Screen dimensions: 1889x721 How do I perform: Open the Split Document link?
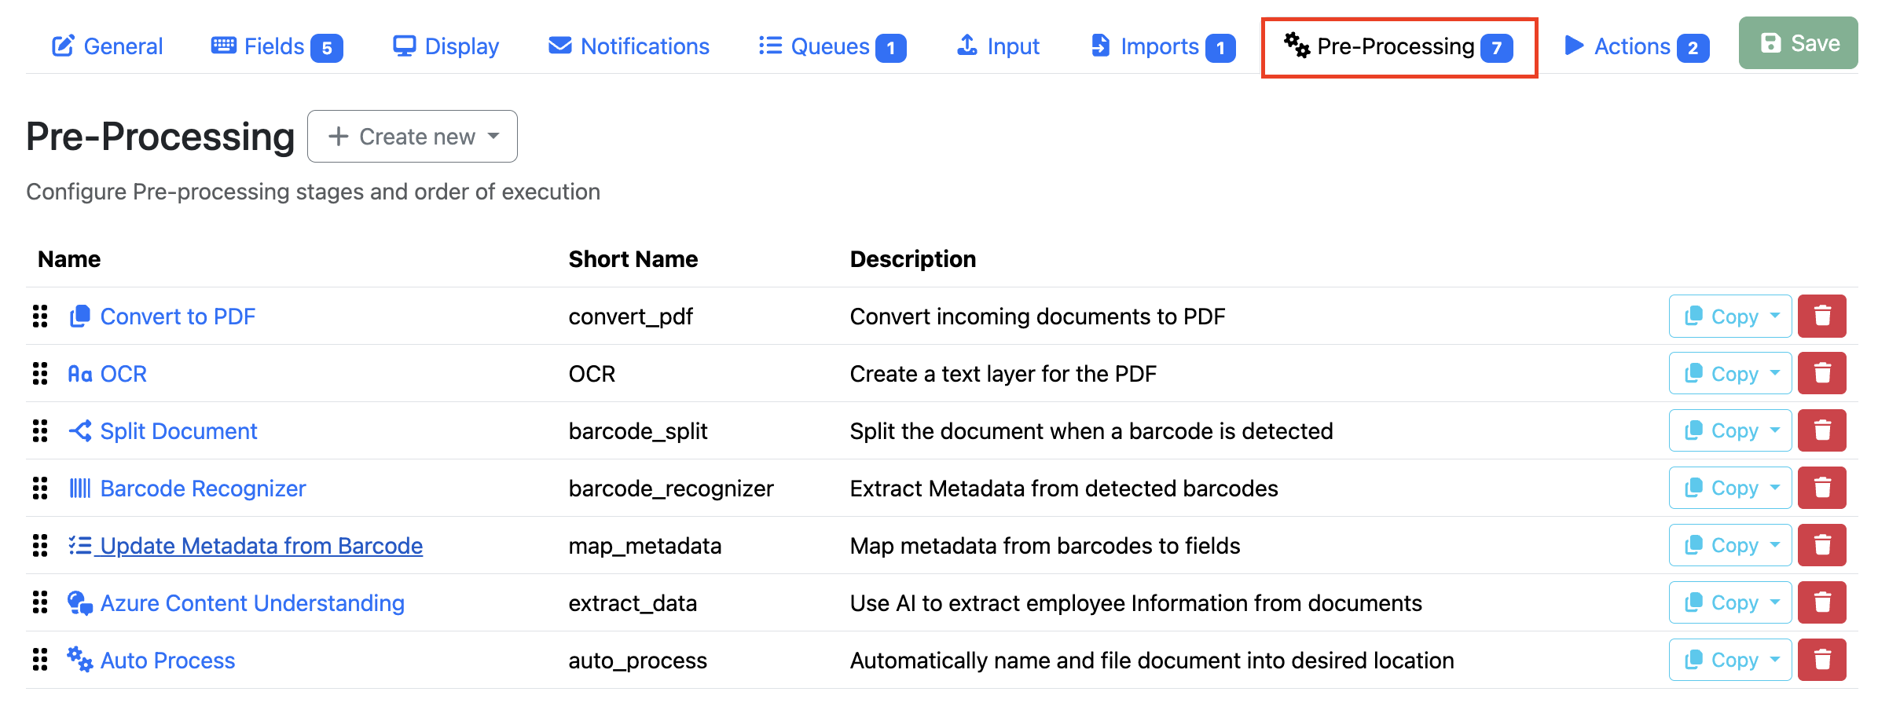pos(178,431)
